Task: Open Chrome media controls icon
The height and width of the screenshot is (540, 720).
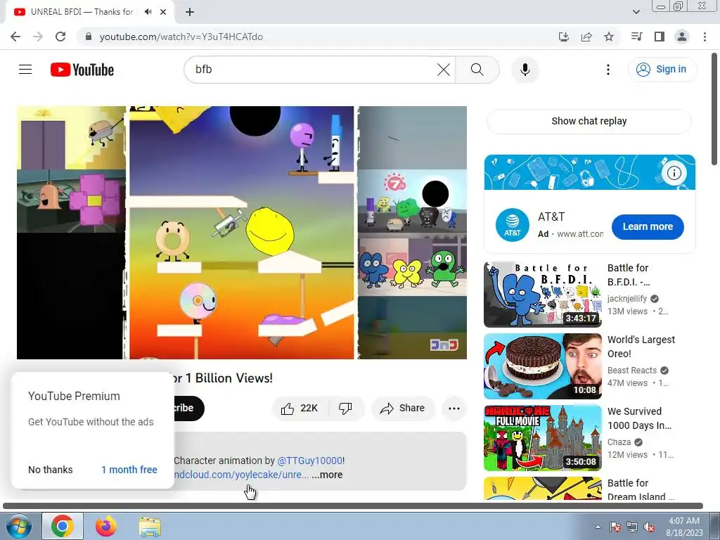Action: pos(636,37)
